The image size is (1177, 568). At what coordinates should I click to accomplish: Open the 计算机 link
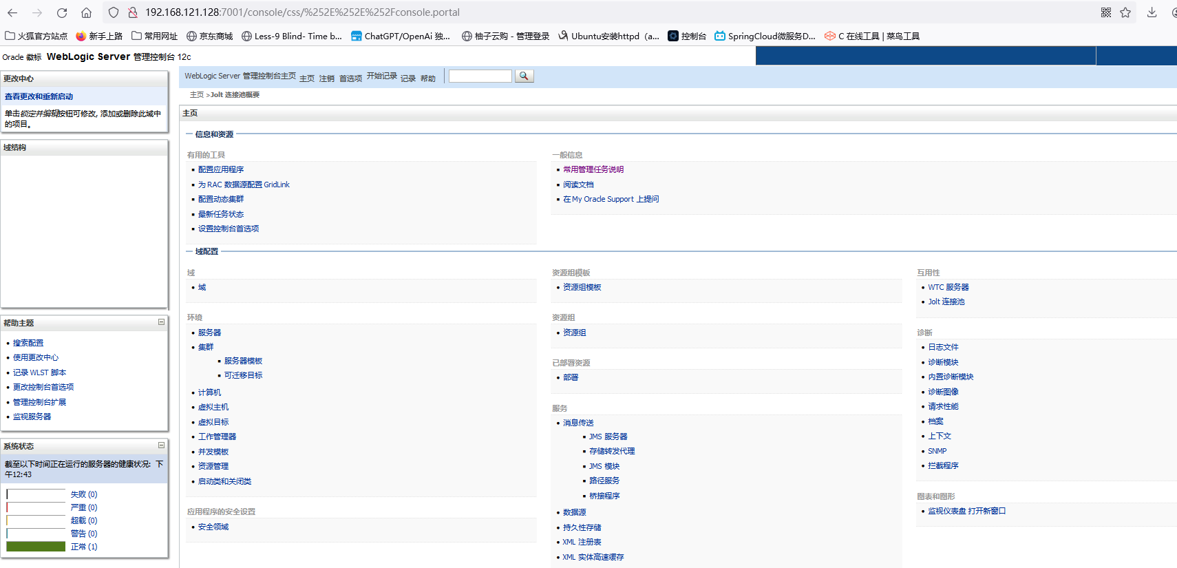209,392
